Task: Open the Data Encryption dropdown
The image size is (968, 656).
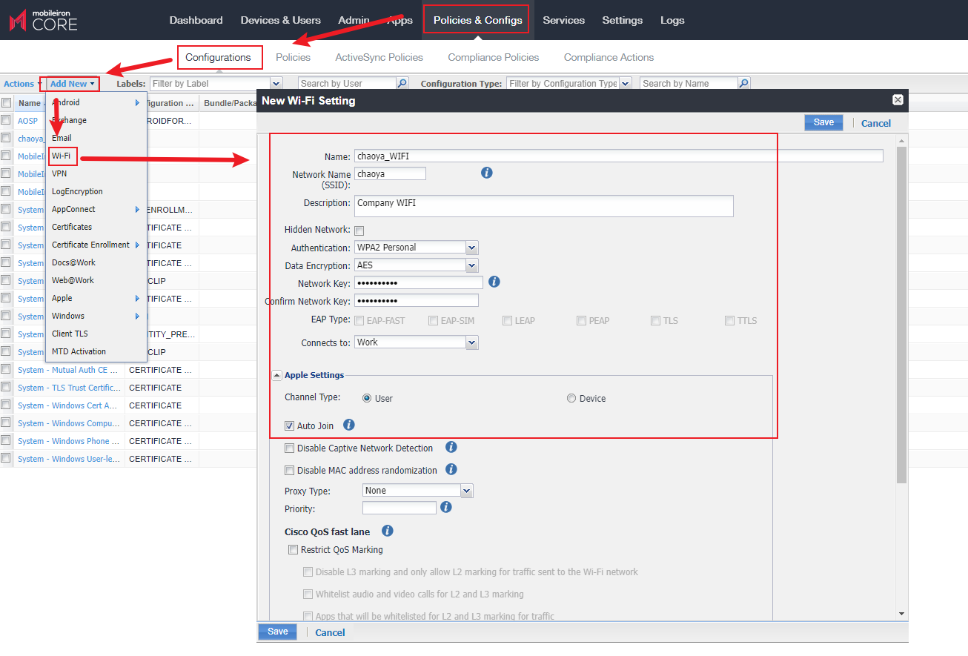Action: [471, 265]
